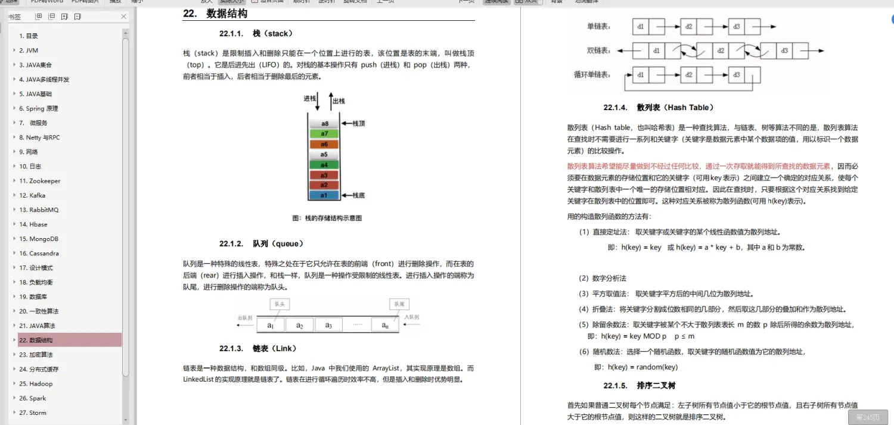Open the 1. 目录 bookmark
894x425 pixels.
tap(29, 36)
